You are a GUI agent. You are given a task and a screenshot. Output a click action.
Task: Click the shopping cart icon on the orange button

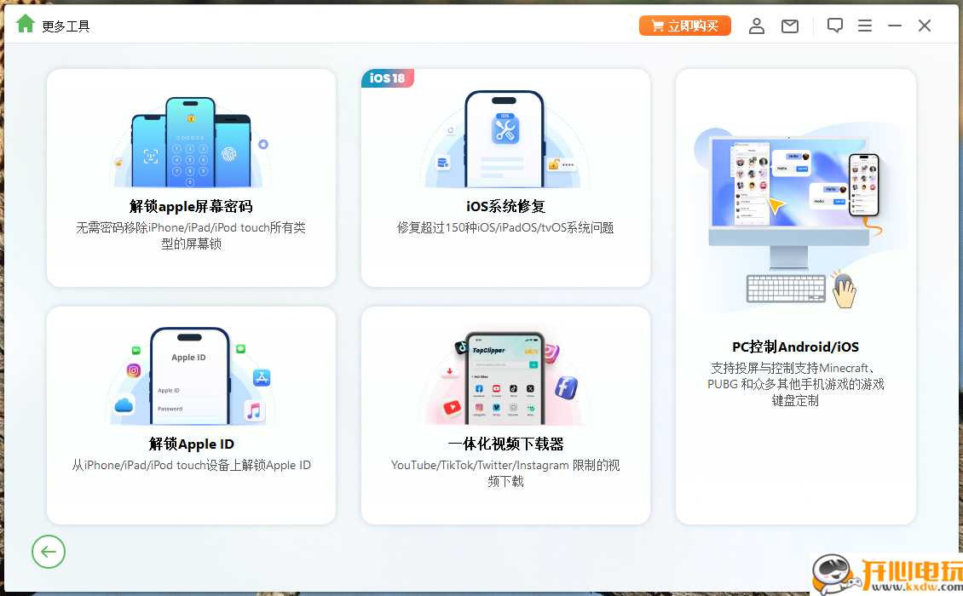pyautogui.click(x=657, y=25)
